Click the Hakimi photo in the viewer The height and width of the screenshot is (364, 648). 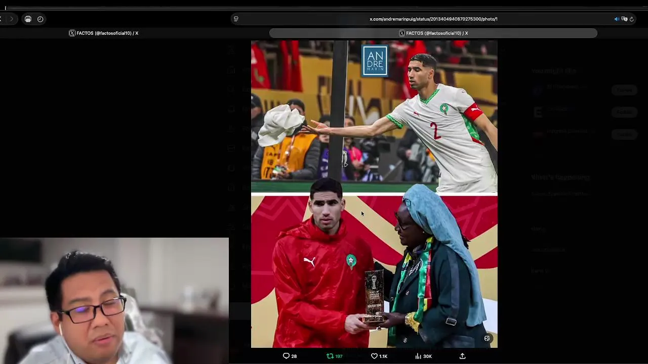[x=374, y=194]
